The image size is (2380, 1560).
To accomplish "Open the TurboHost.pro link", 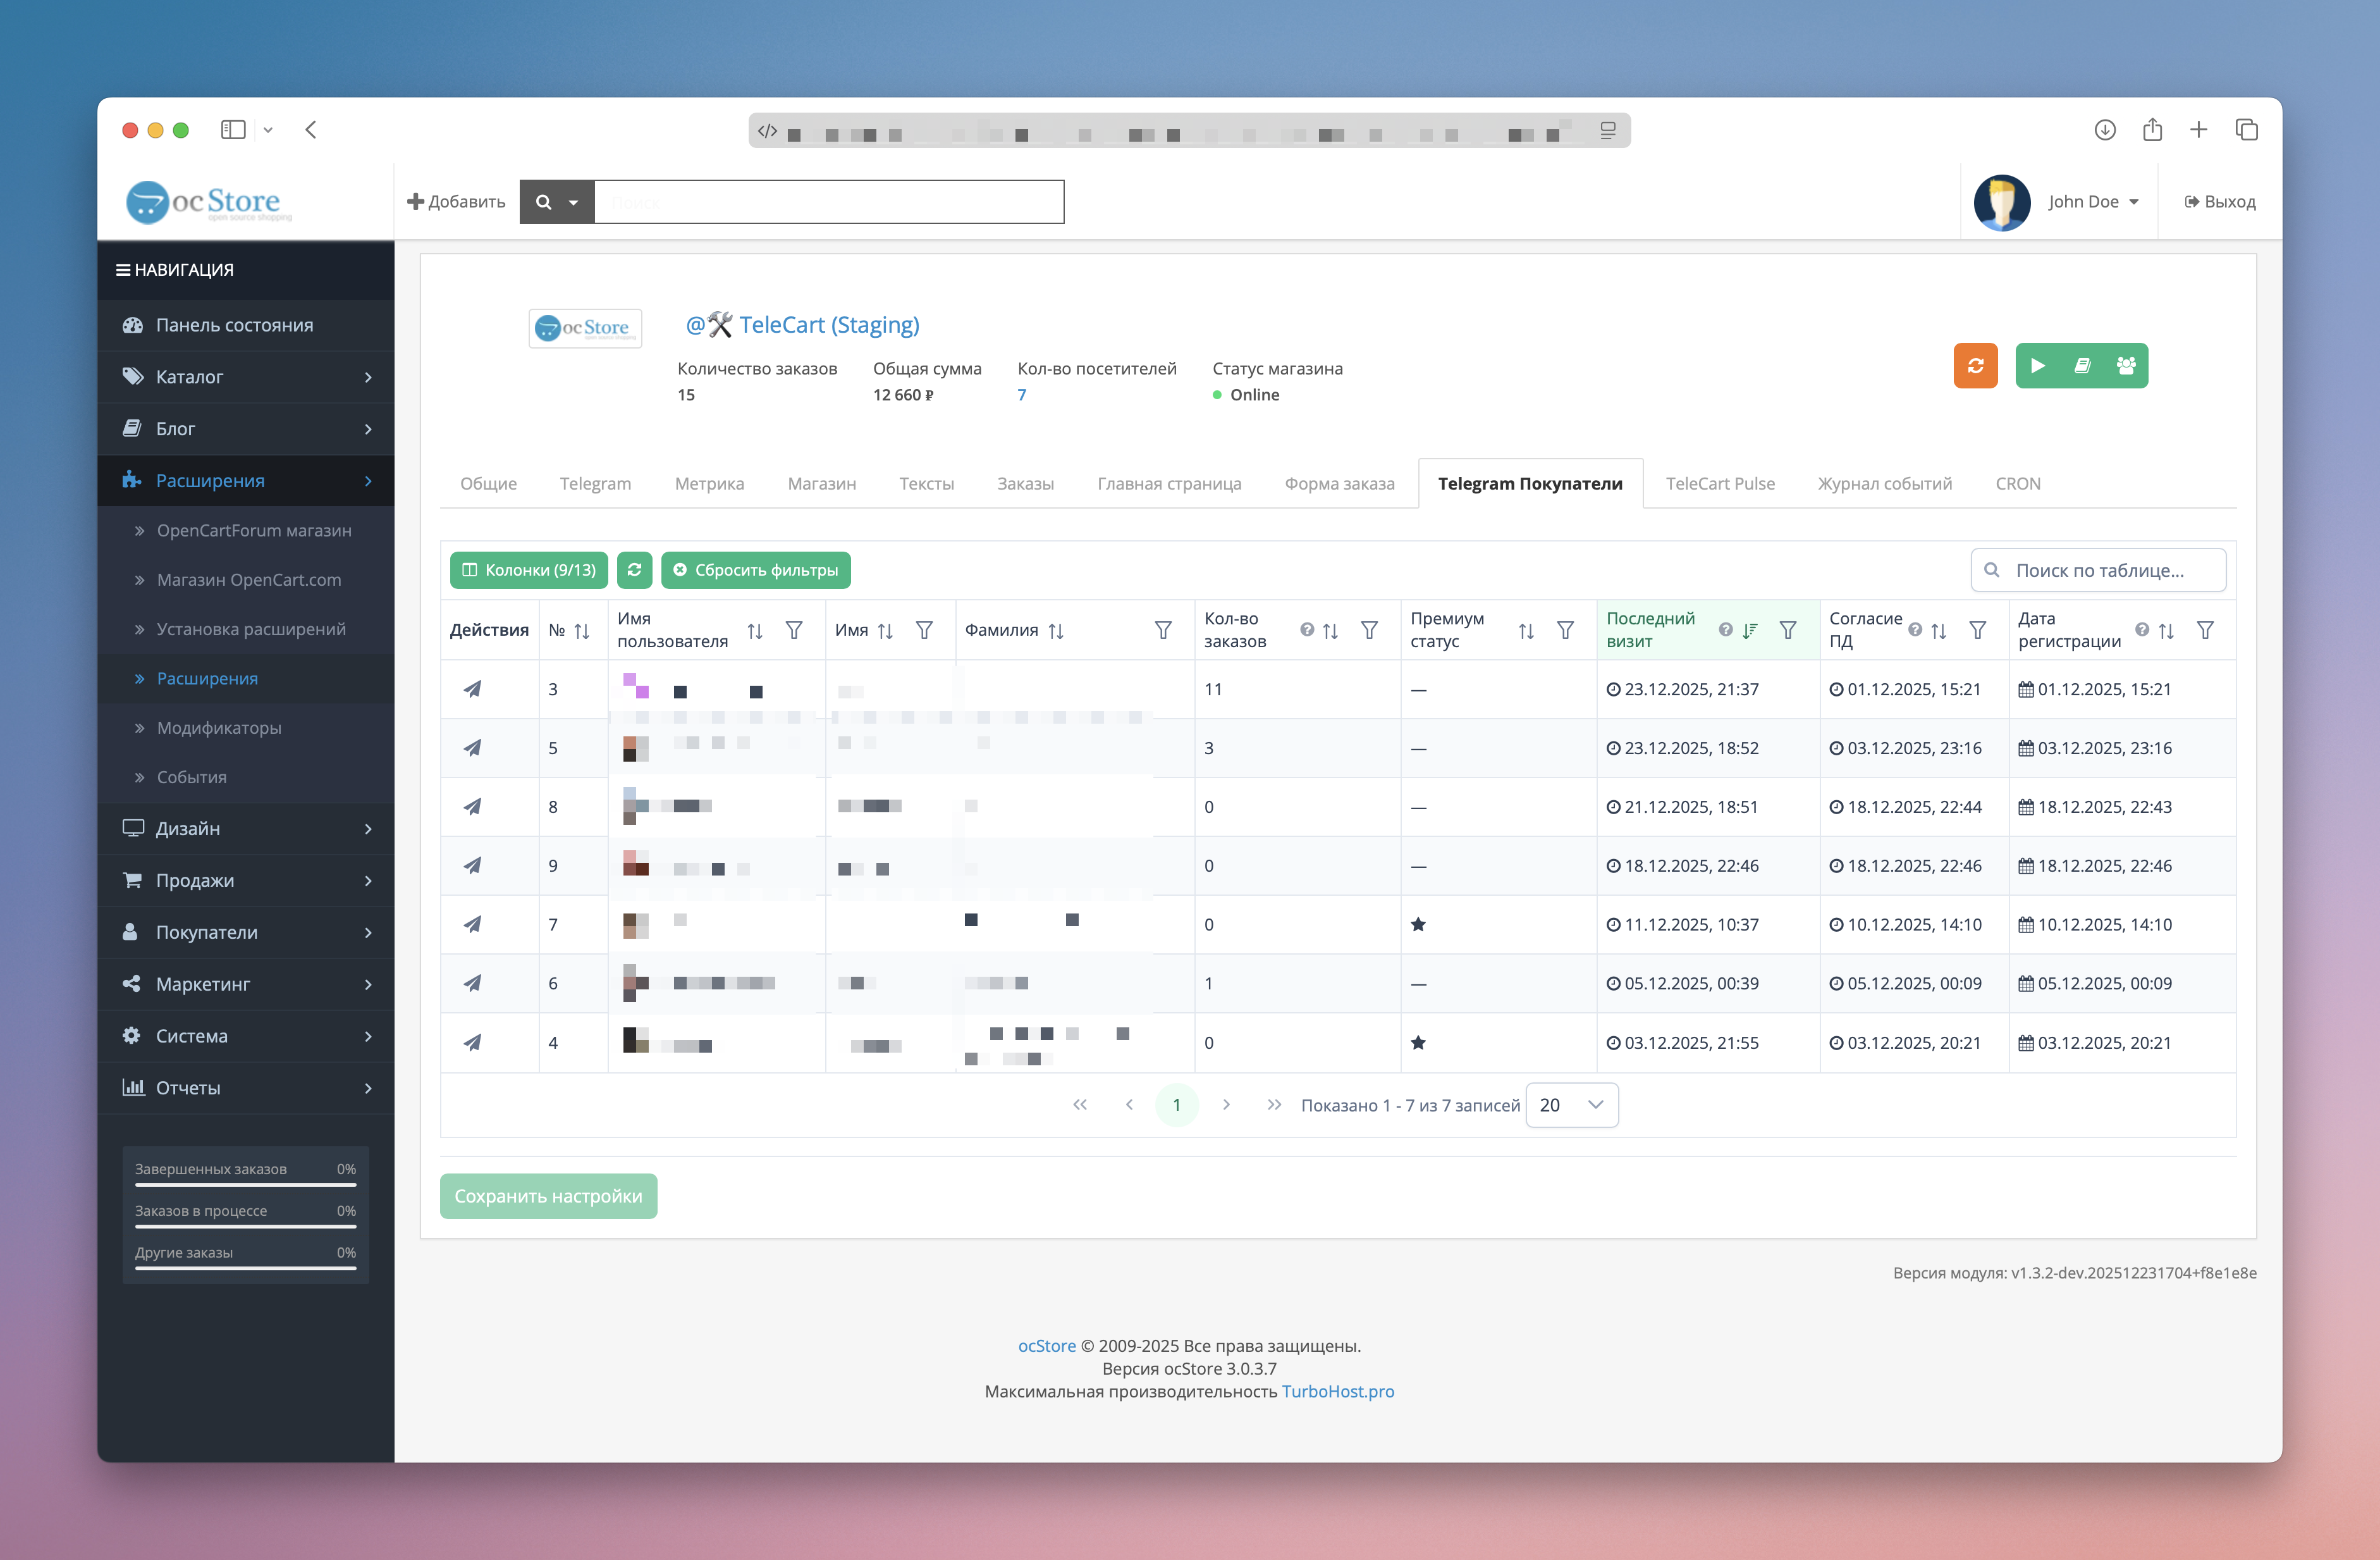I will tap(1337, 1391).
